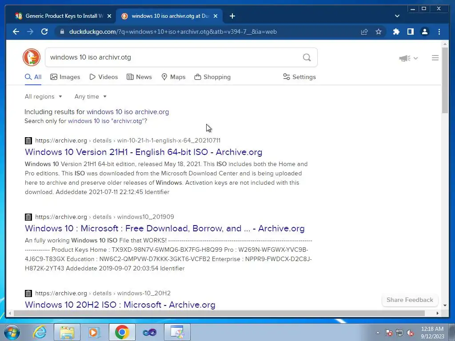455x341 pixels.
Task: Open the taskbar clock and date
Action: coord(432,333)
